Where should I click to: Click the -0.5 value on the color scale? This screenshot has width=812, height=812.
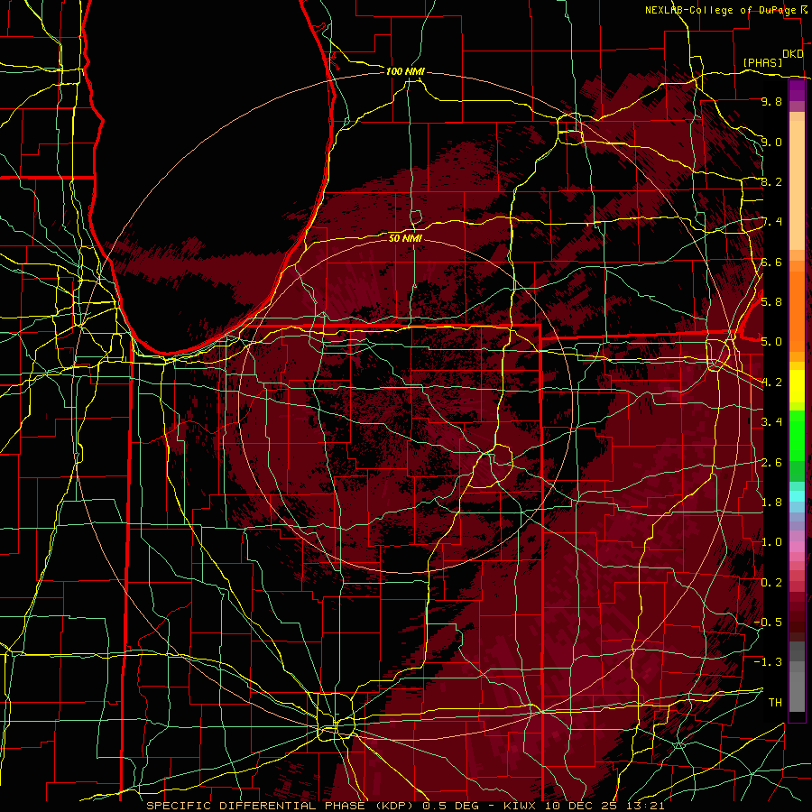768,623
